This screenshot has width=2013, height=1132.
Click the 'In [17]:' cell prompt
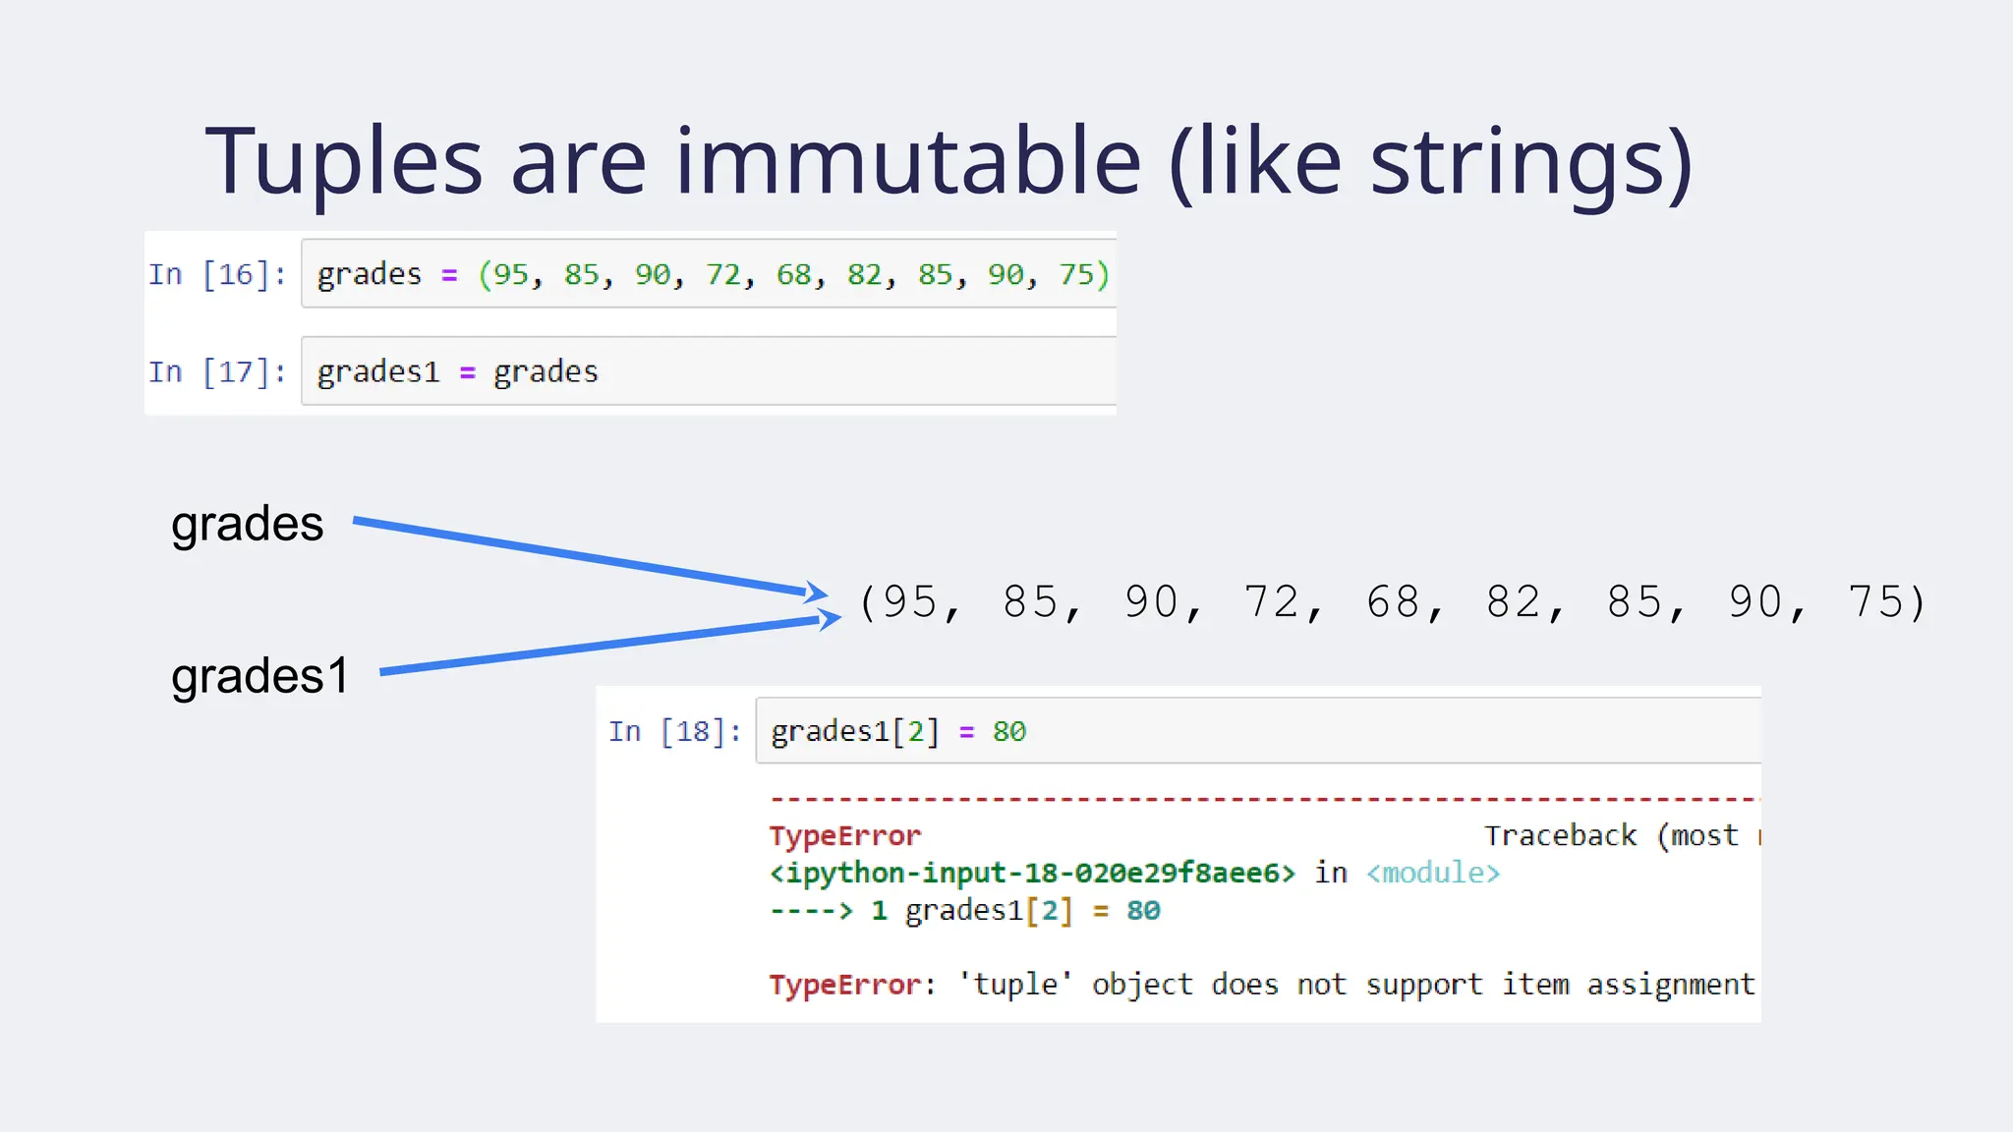(x=217, y=372)
